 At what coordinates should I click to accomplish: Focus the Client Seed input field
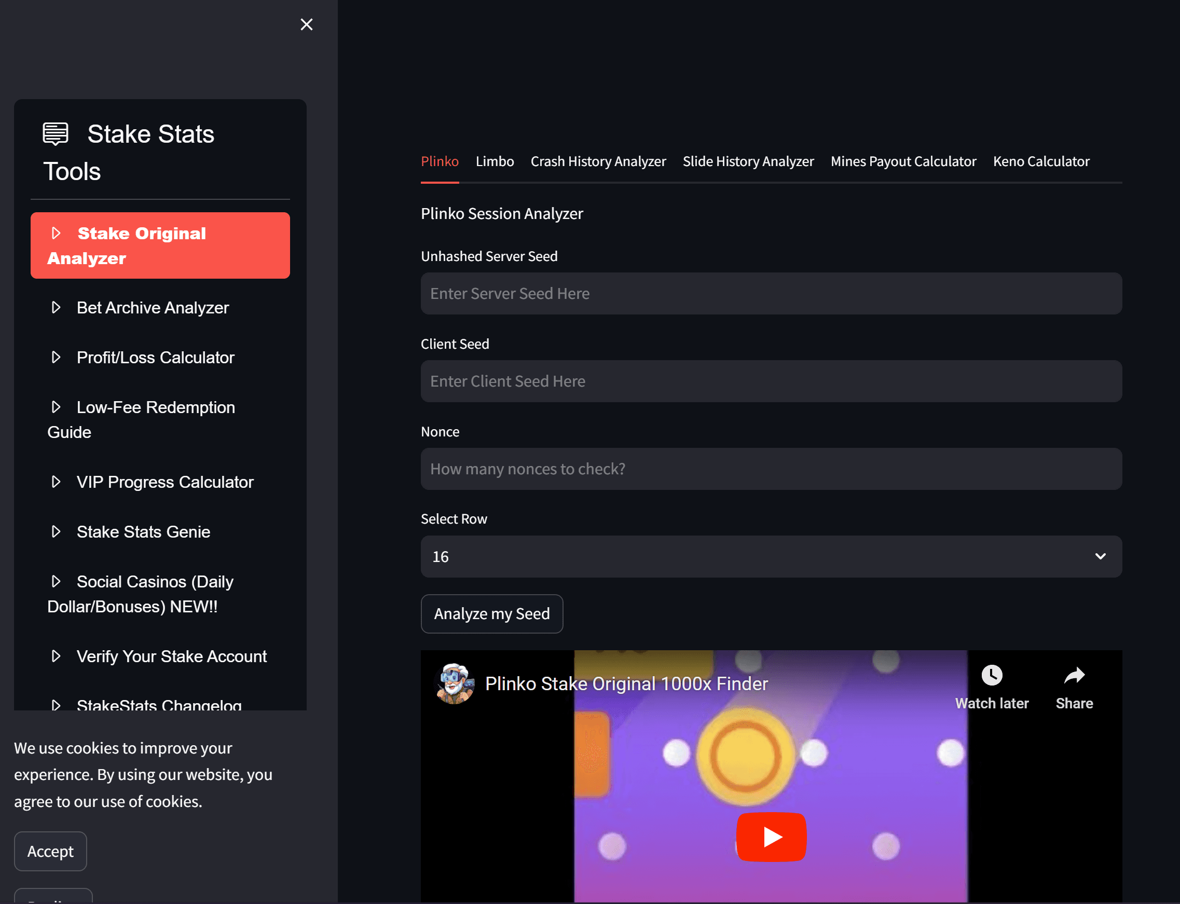(771, 381)
